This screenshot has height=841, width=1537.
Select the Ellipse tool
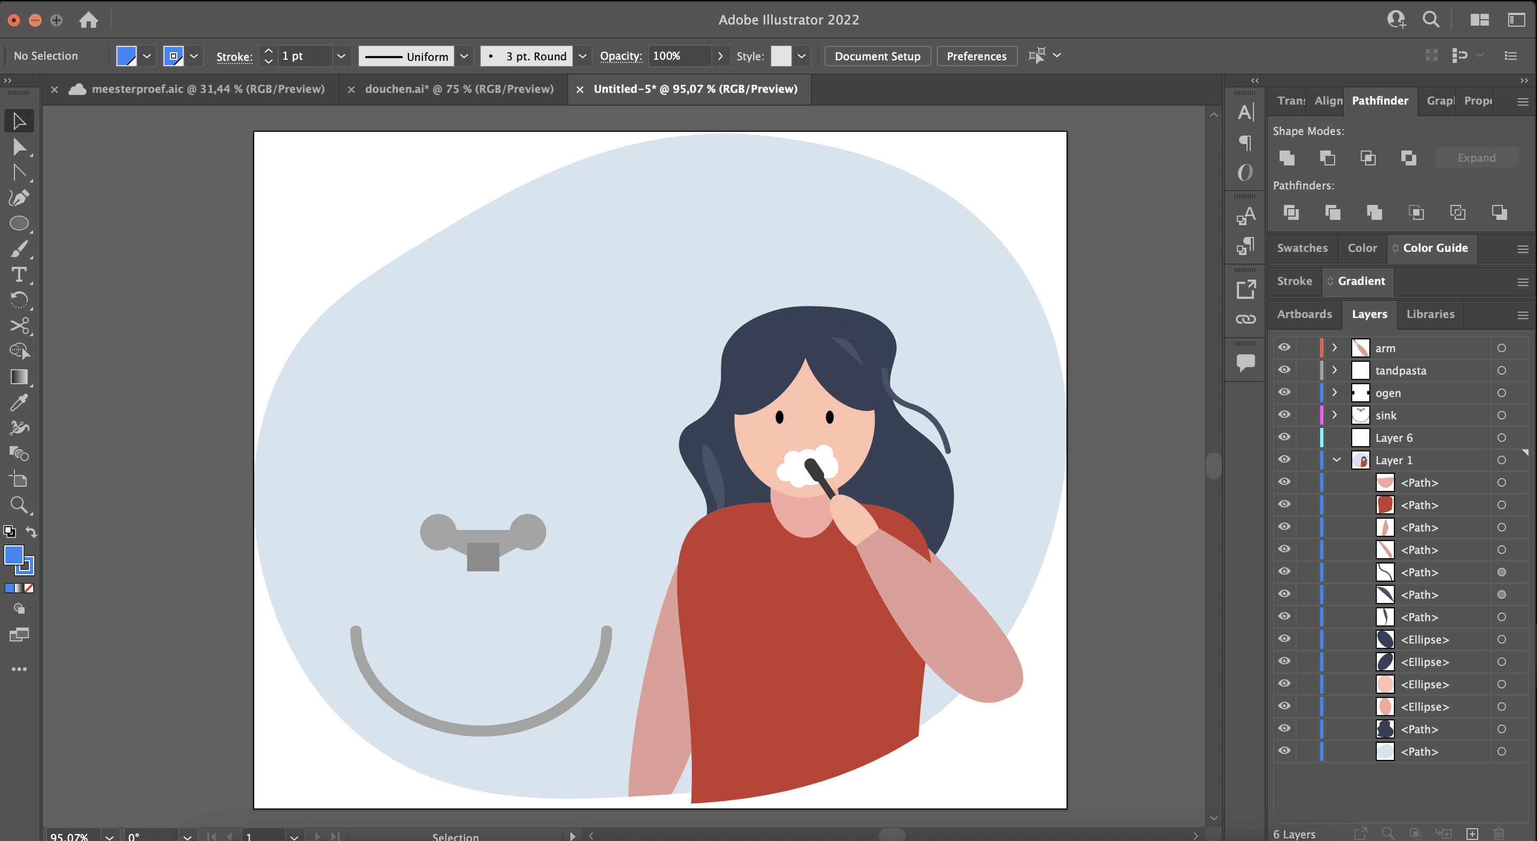coord(19,223)
